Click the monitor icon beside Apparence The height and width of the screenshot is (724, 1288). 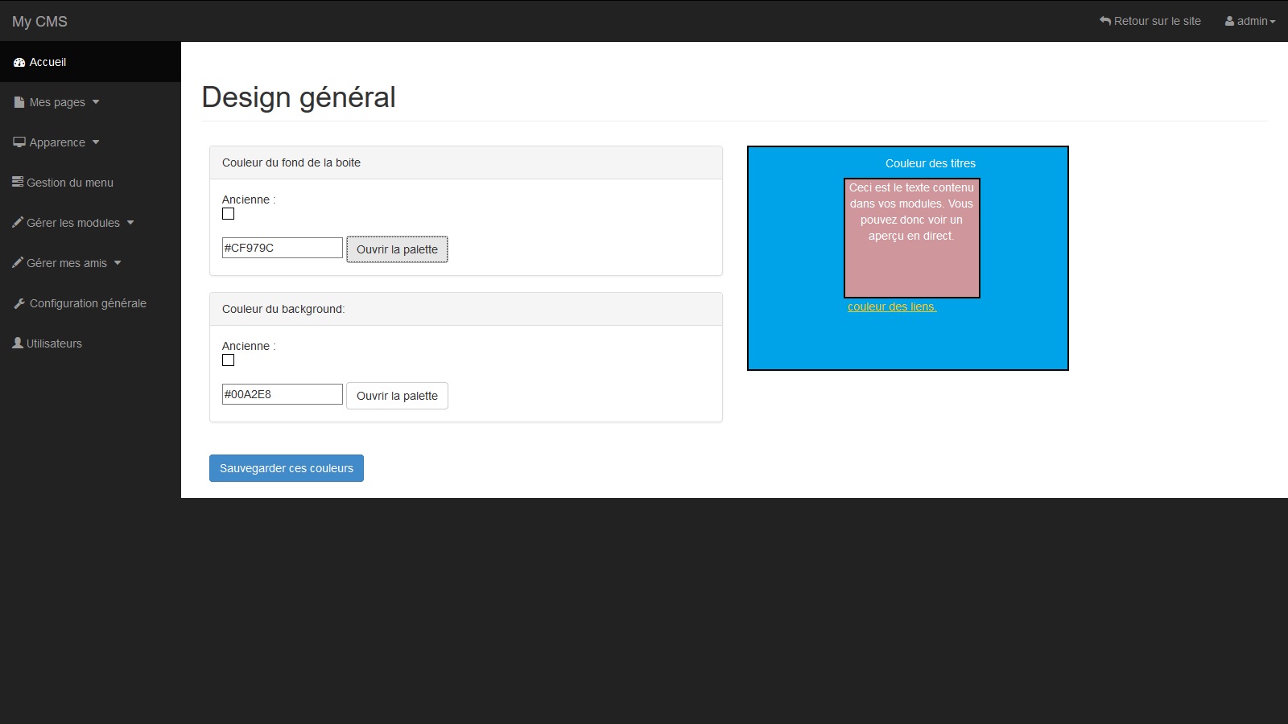[19, 142]
